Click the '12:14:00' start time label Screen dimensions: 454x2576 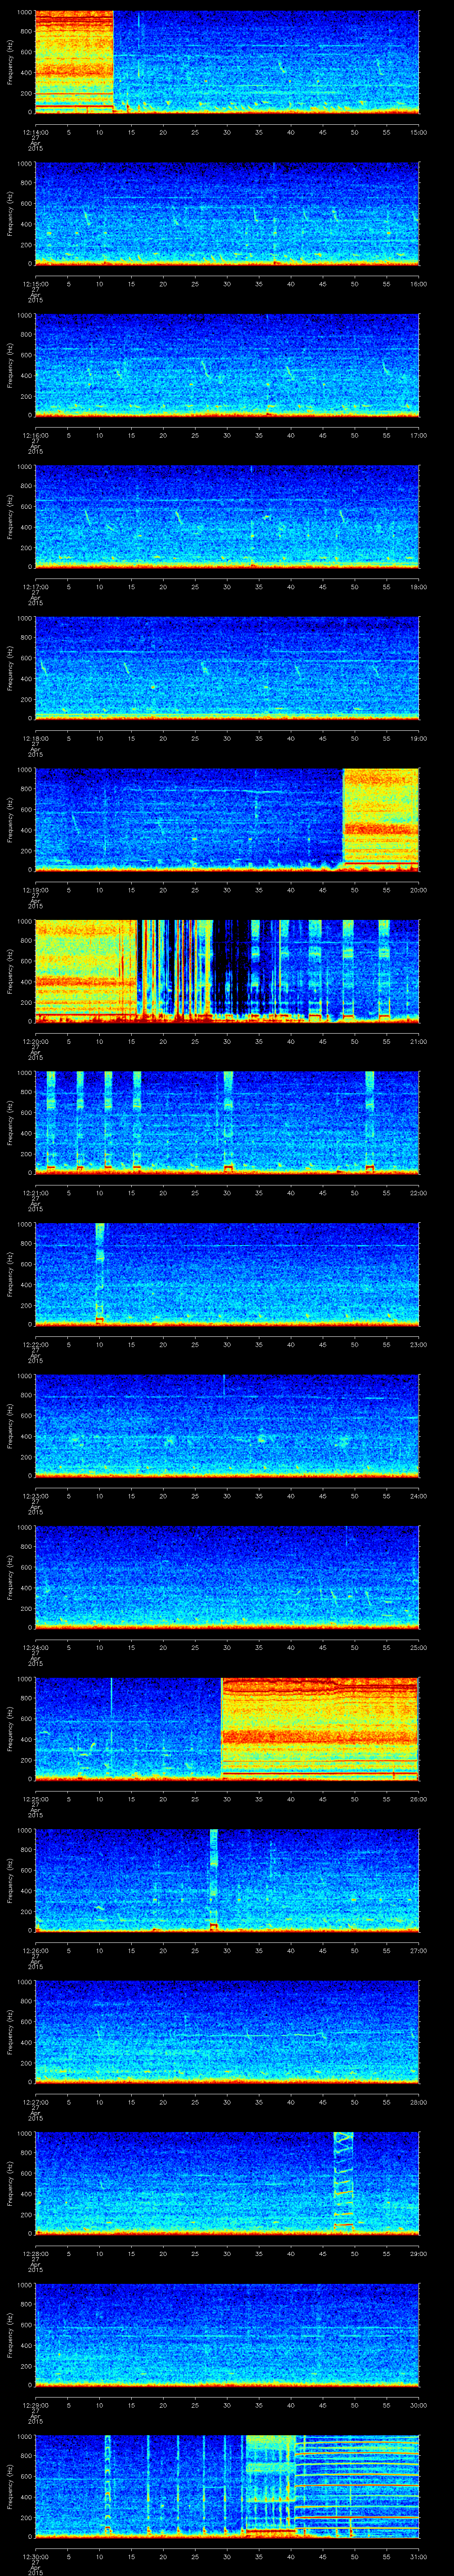[x=35, y=132]
